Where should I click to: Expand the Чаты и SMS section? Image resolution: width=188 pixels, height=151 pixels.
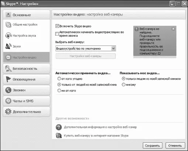click(x=27, y=101)
